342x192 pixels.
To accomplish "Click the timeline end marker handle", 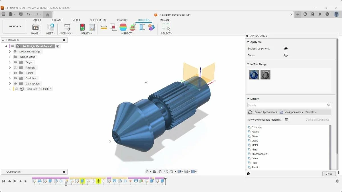I will click(x=165, y=181).
